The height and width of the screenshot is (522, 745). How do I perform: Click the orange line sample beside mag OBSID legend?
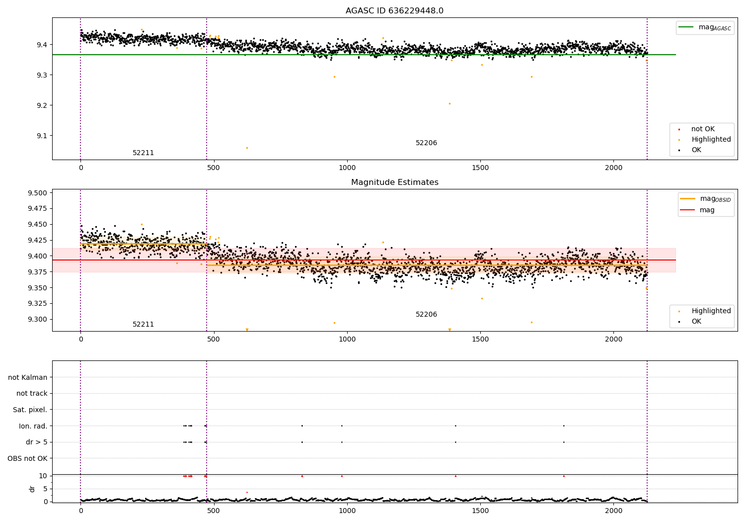pos(688,199)
